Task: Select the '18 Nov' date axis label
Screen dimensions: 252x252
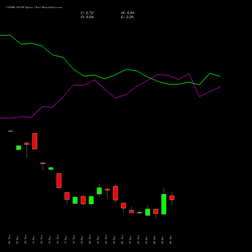Action: (74, 239)
